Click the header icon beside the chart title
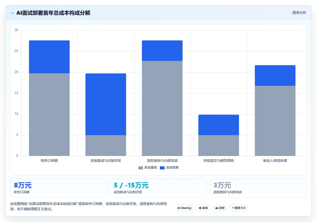Viewport: 317px width, 222px height. 12,13
